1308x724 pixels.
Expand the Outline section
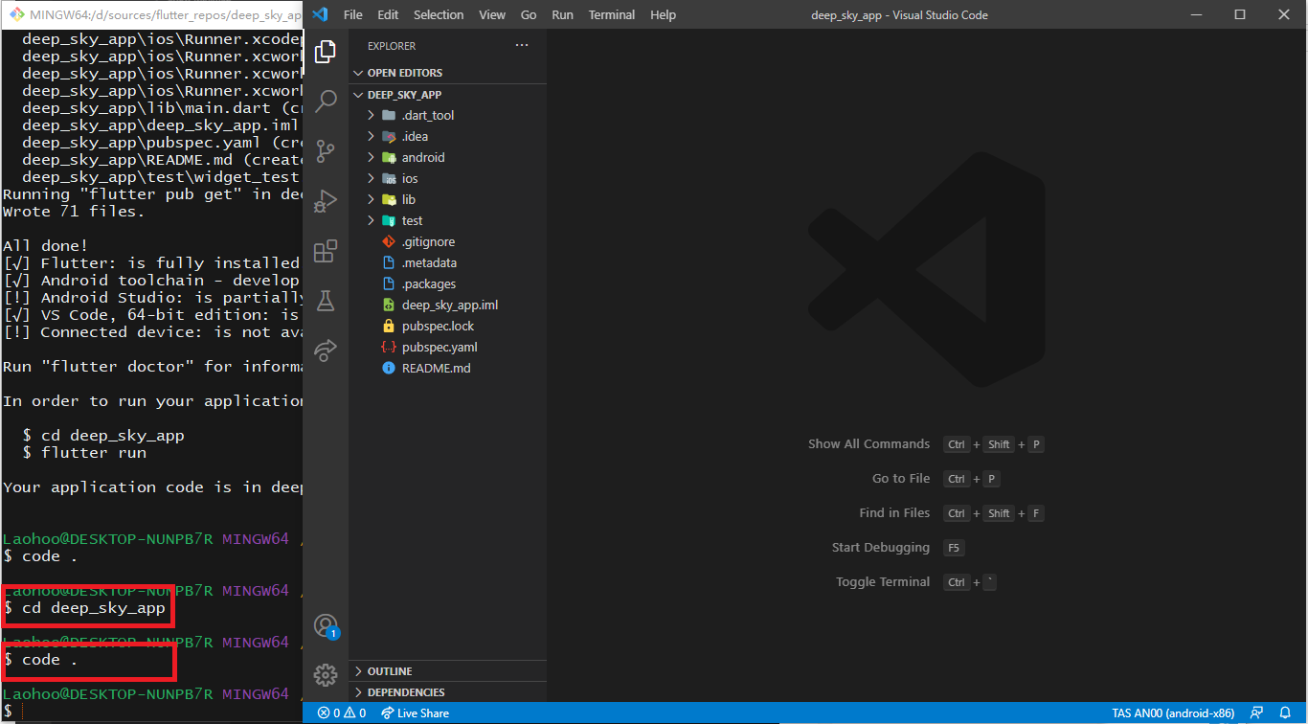click(447, 671)
